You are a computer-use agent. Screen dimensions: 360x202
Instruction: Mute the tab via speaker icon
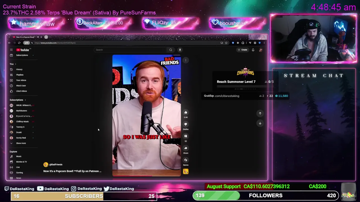click(x=38, y=37)
